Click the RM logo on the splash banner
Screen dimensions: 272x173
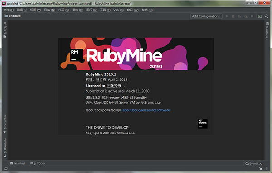76,55
